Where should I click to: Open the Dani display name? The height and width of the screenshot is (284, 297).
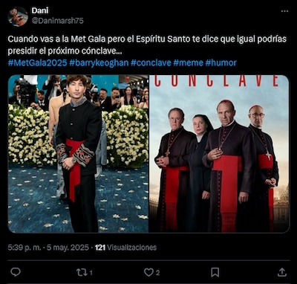click(40, 10)
